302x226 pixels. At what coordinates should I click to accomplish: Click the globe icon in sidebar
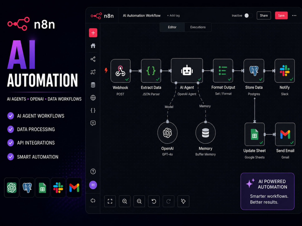tap(93, 98)
